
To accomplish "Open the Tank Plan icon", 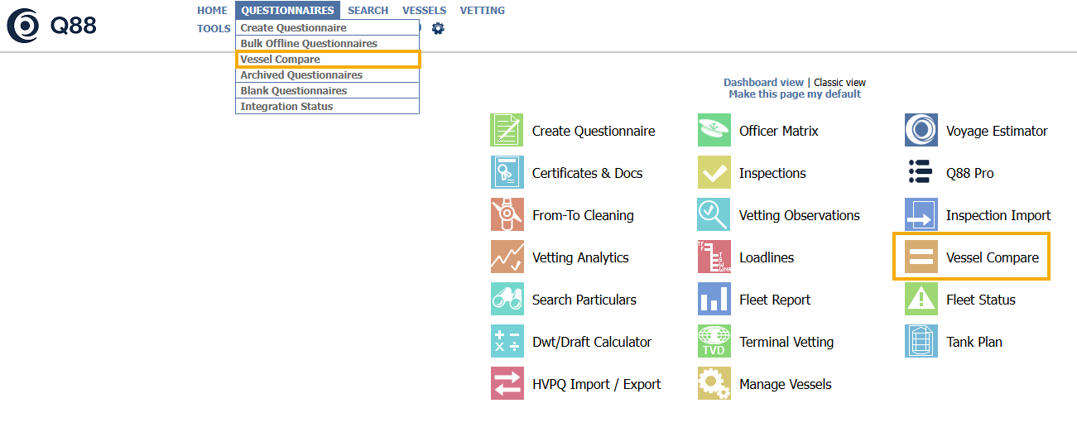I will (x=921, y=342).
